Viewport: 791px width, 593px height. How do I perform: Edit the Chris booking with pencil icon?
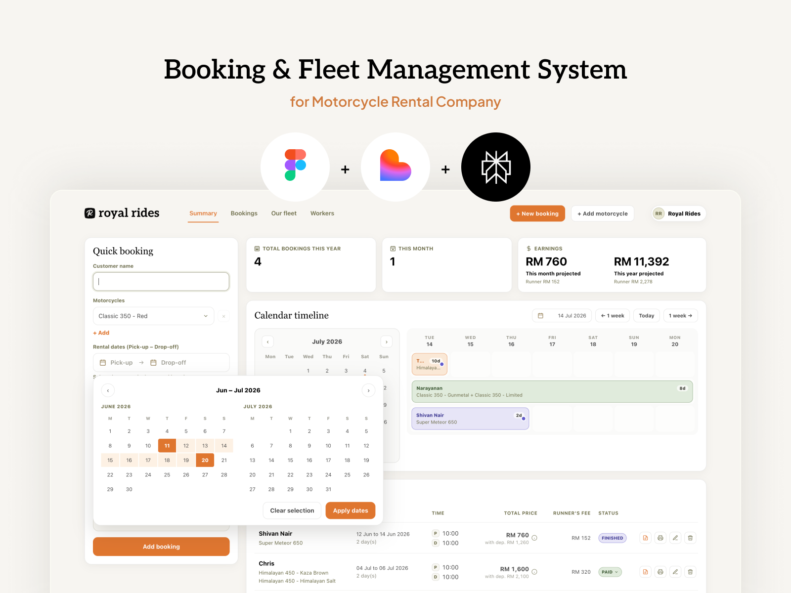(x=675, y=572)
